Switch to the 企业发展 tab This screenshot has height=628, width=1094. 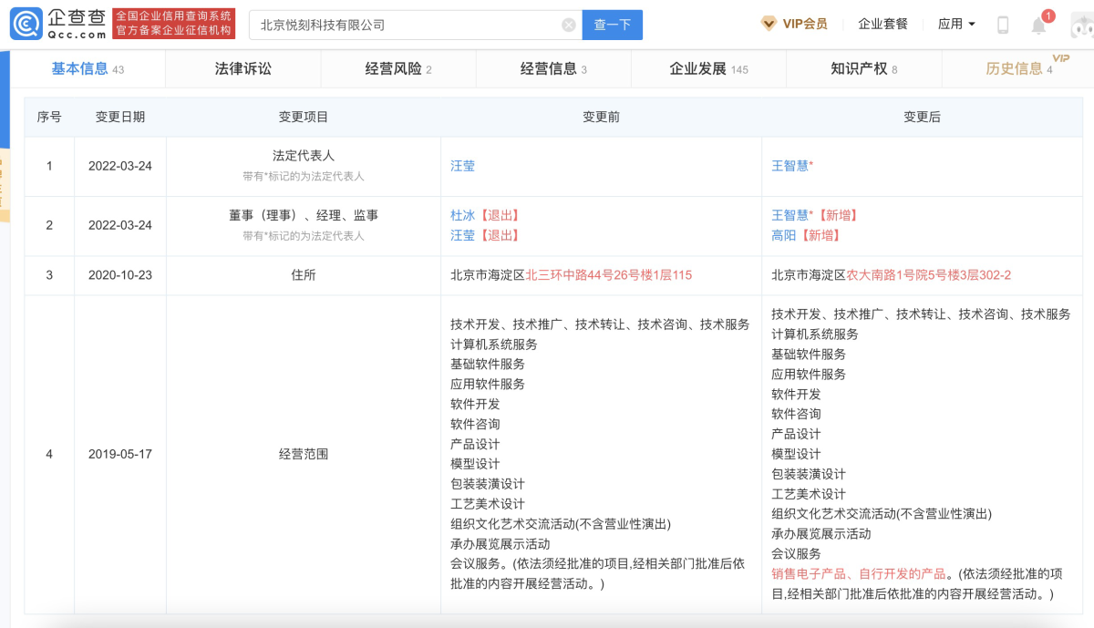click(x=708, y=68)
